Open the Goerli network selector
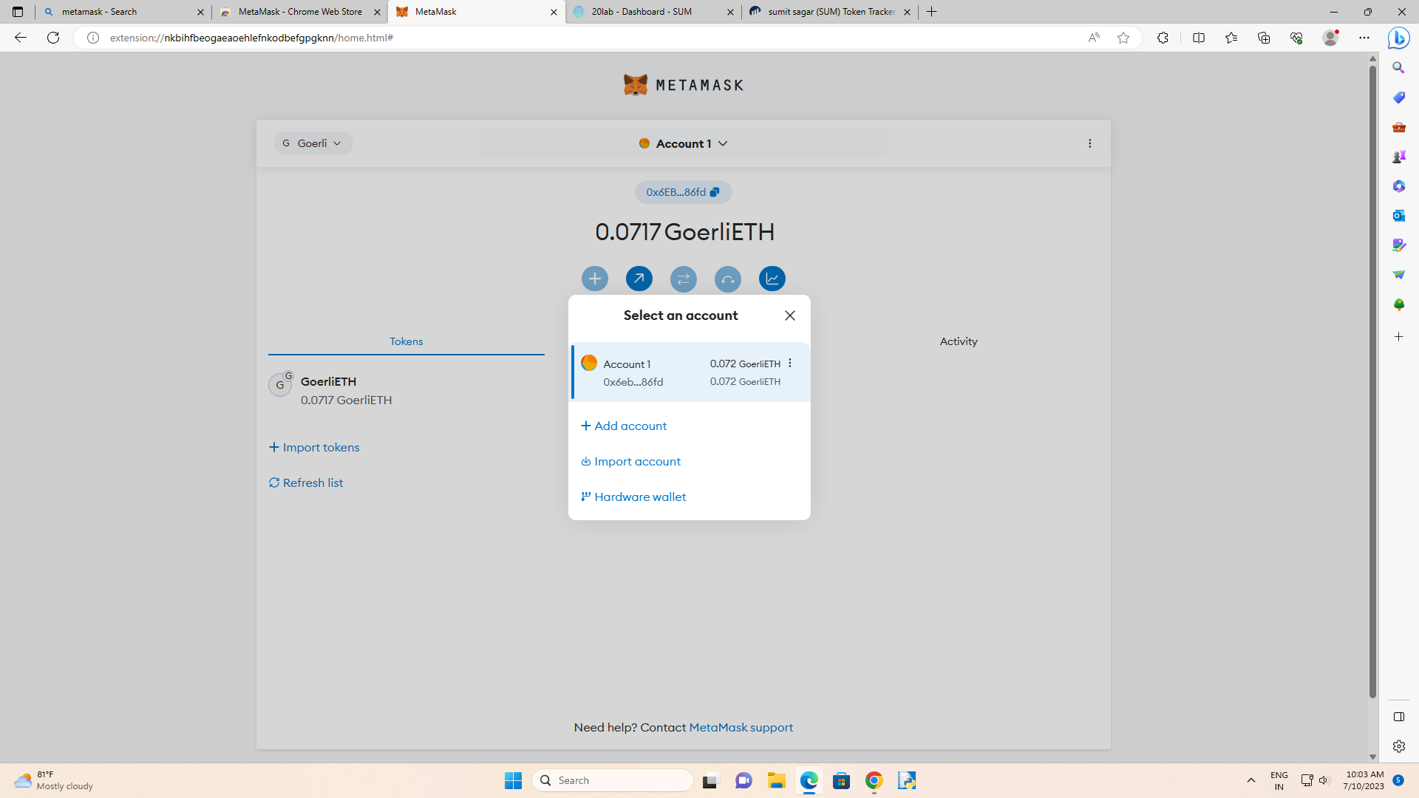Screen dimensions: 1419x798 click(313, 143)
